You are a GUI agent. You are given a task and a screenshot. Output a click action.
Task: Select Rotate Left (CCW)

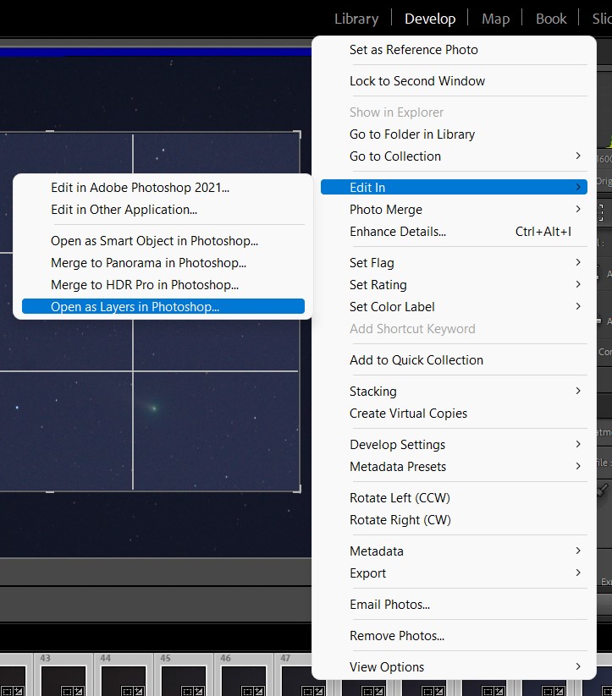pyautogui.click(x=454, y=498)
